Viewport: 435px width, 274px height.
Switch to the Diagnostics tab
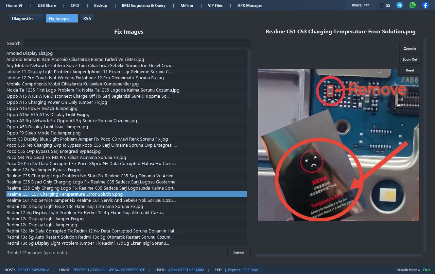point(23,19)
